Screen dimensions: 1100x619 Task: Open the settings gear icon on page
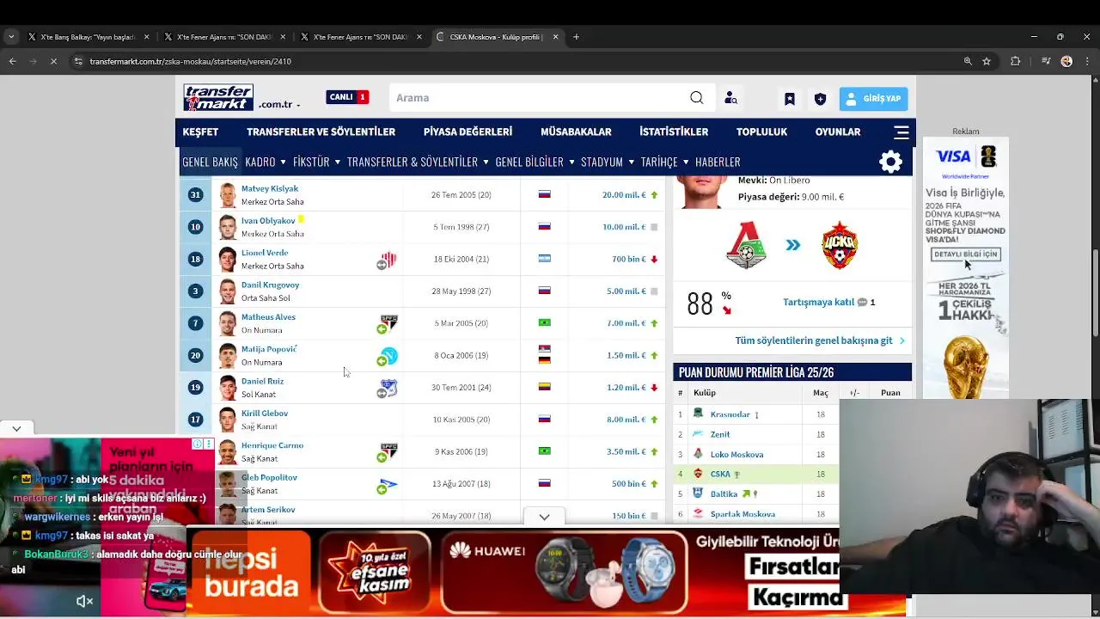click(890, 162)
